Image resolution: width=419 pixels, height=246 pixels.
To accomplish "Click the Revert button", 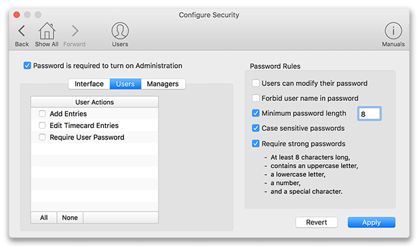I will point(317,222).
